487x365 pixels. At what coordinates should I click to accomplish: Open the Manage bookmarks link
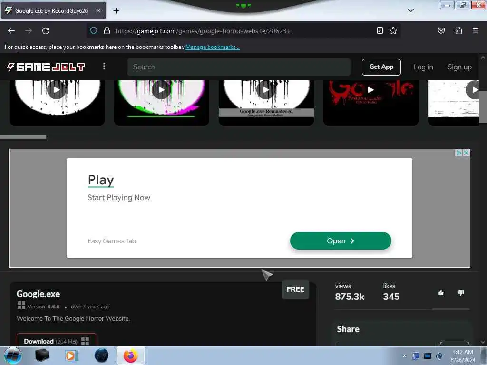[213, 47]
